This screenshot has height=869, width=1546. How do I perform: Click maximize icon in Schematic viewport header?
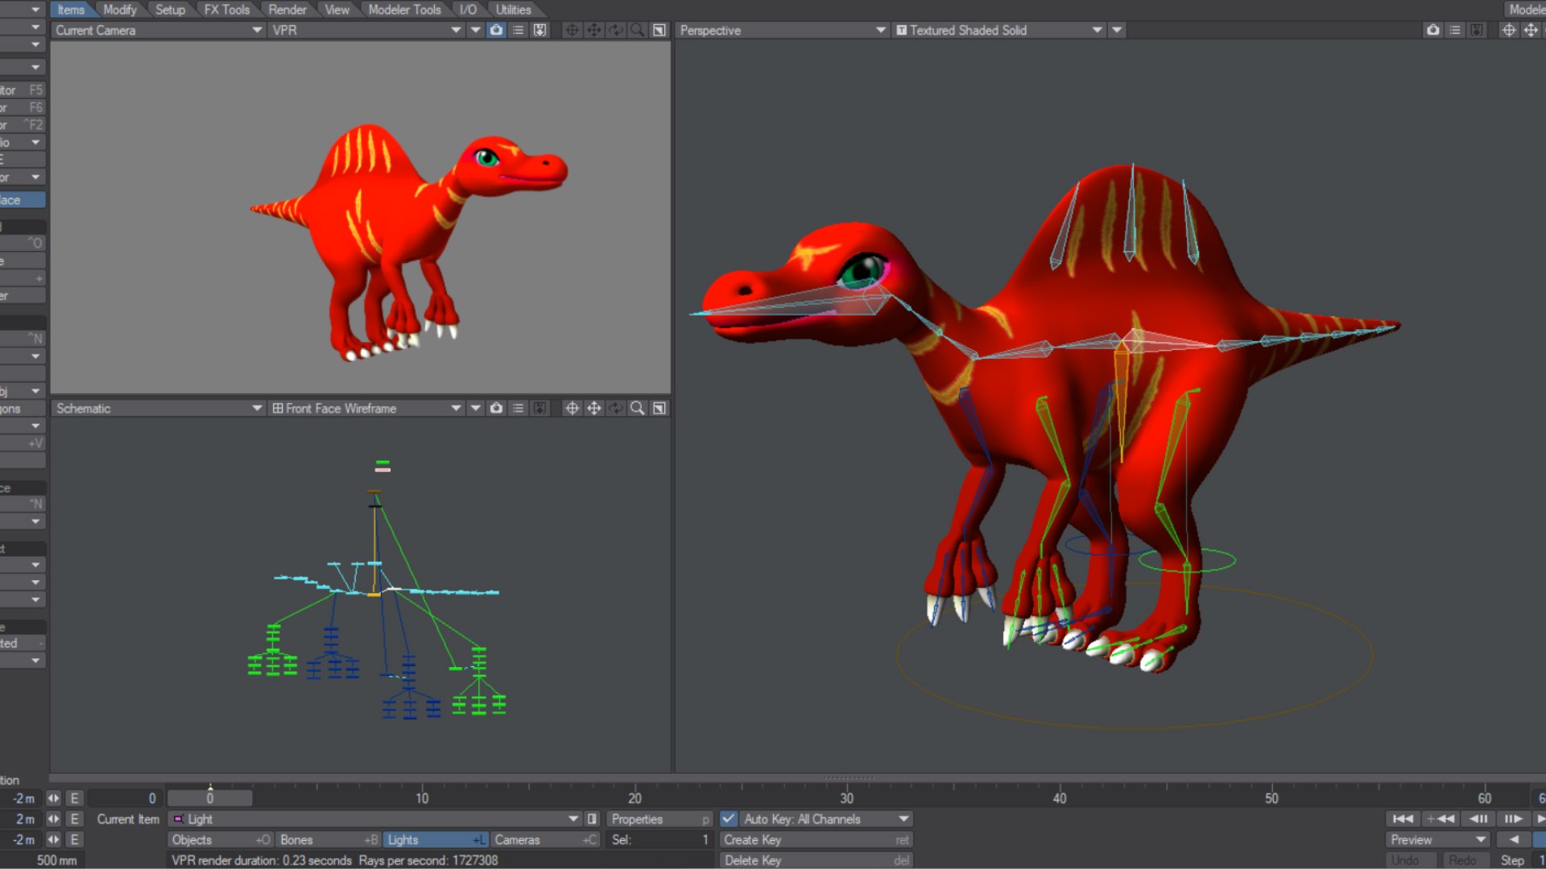pos(659,408)
